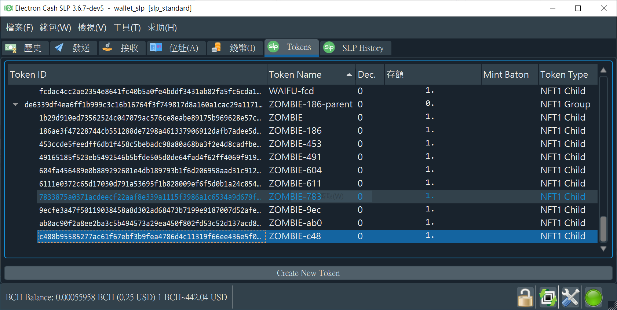Select the ZOMBIE-604 token row

click(317, 170)
